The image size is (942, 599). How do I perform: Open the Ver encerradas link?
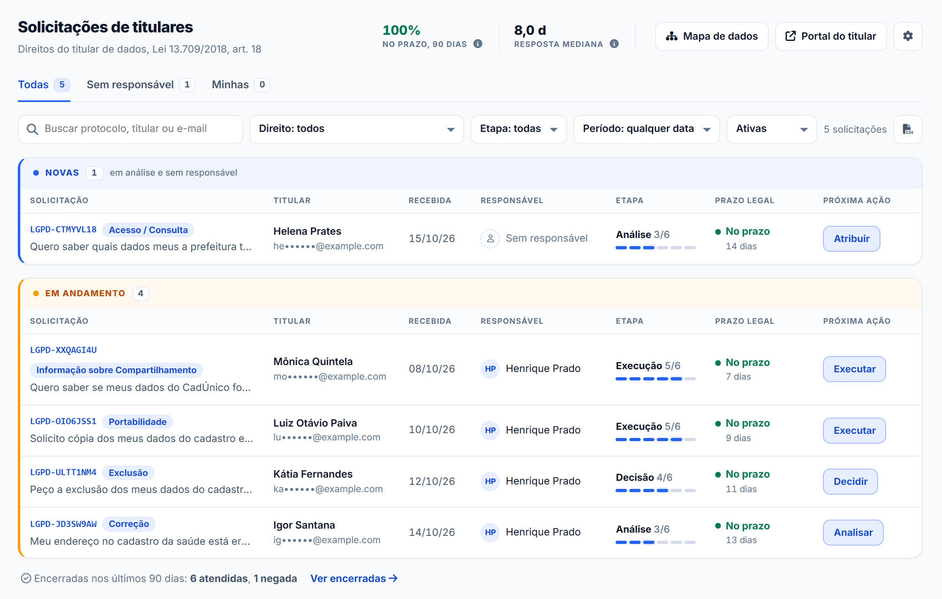[x=354, y=579]
